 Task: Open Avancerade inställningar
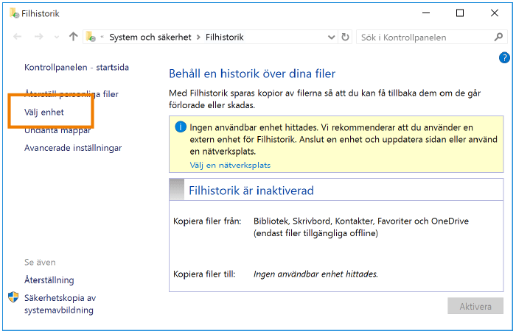73,148
